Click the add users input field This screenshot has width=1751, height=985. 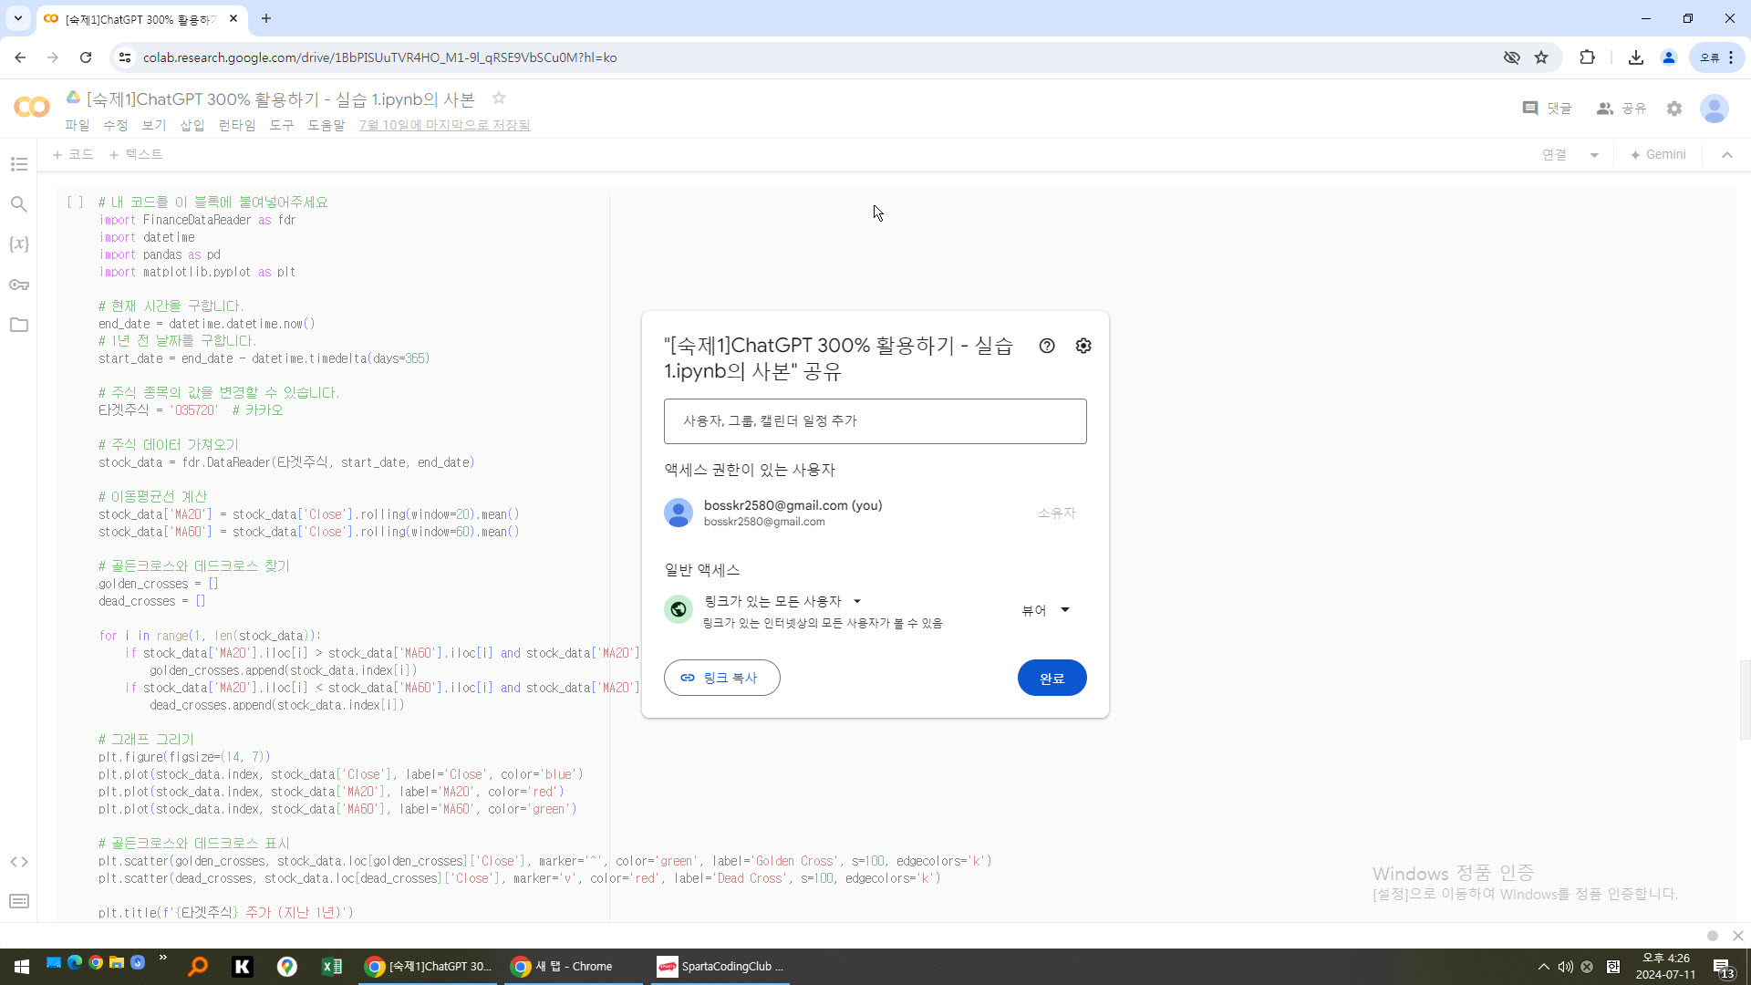pyautogui.click(x=875, y=421)
